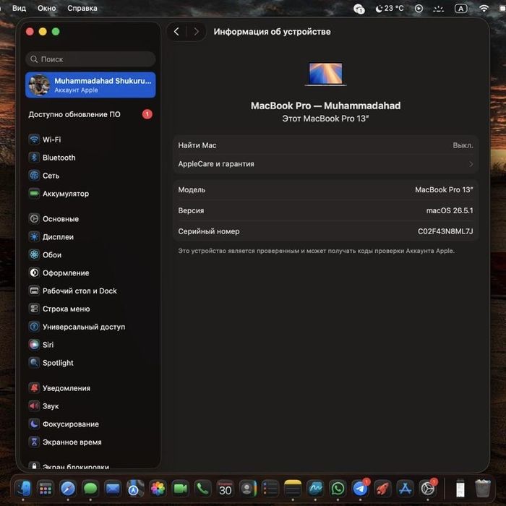
Task: Expand AppleCare и гарантия row chevron
Action: click(471, 164)
